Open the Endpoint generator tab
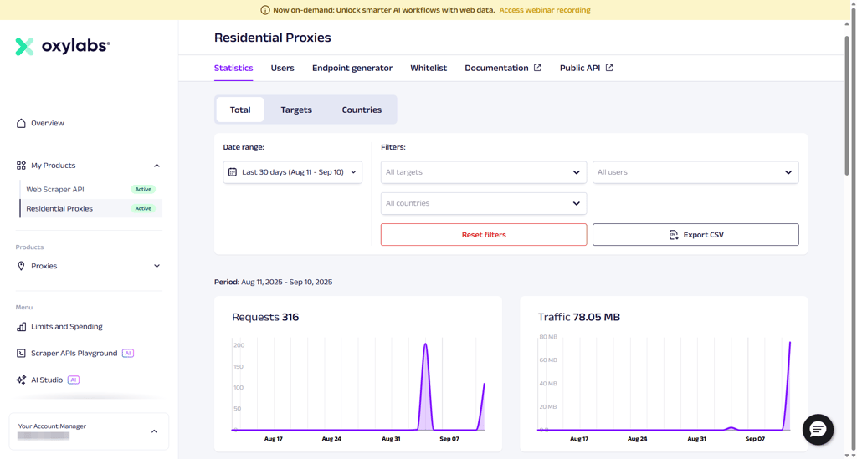Screen dimensions: 857x459 (x=352, y=68)
